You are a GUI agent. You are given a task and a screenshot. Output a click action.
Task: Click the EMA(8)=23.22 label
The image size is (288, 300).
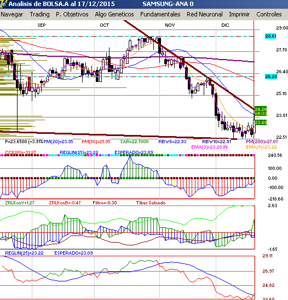click(261, 147)
